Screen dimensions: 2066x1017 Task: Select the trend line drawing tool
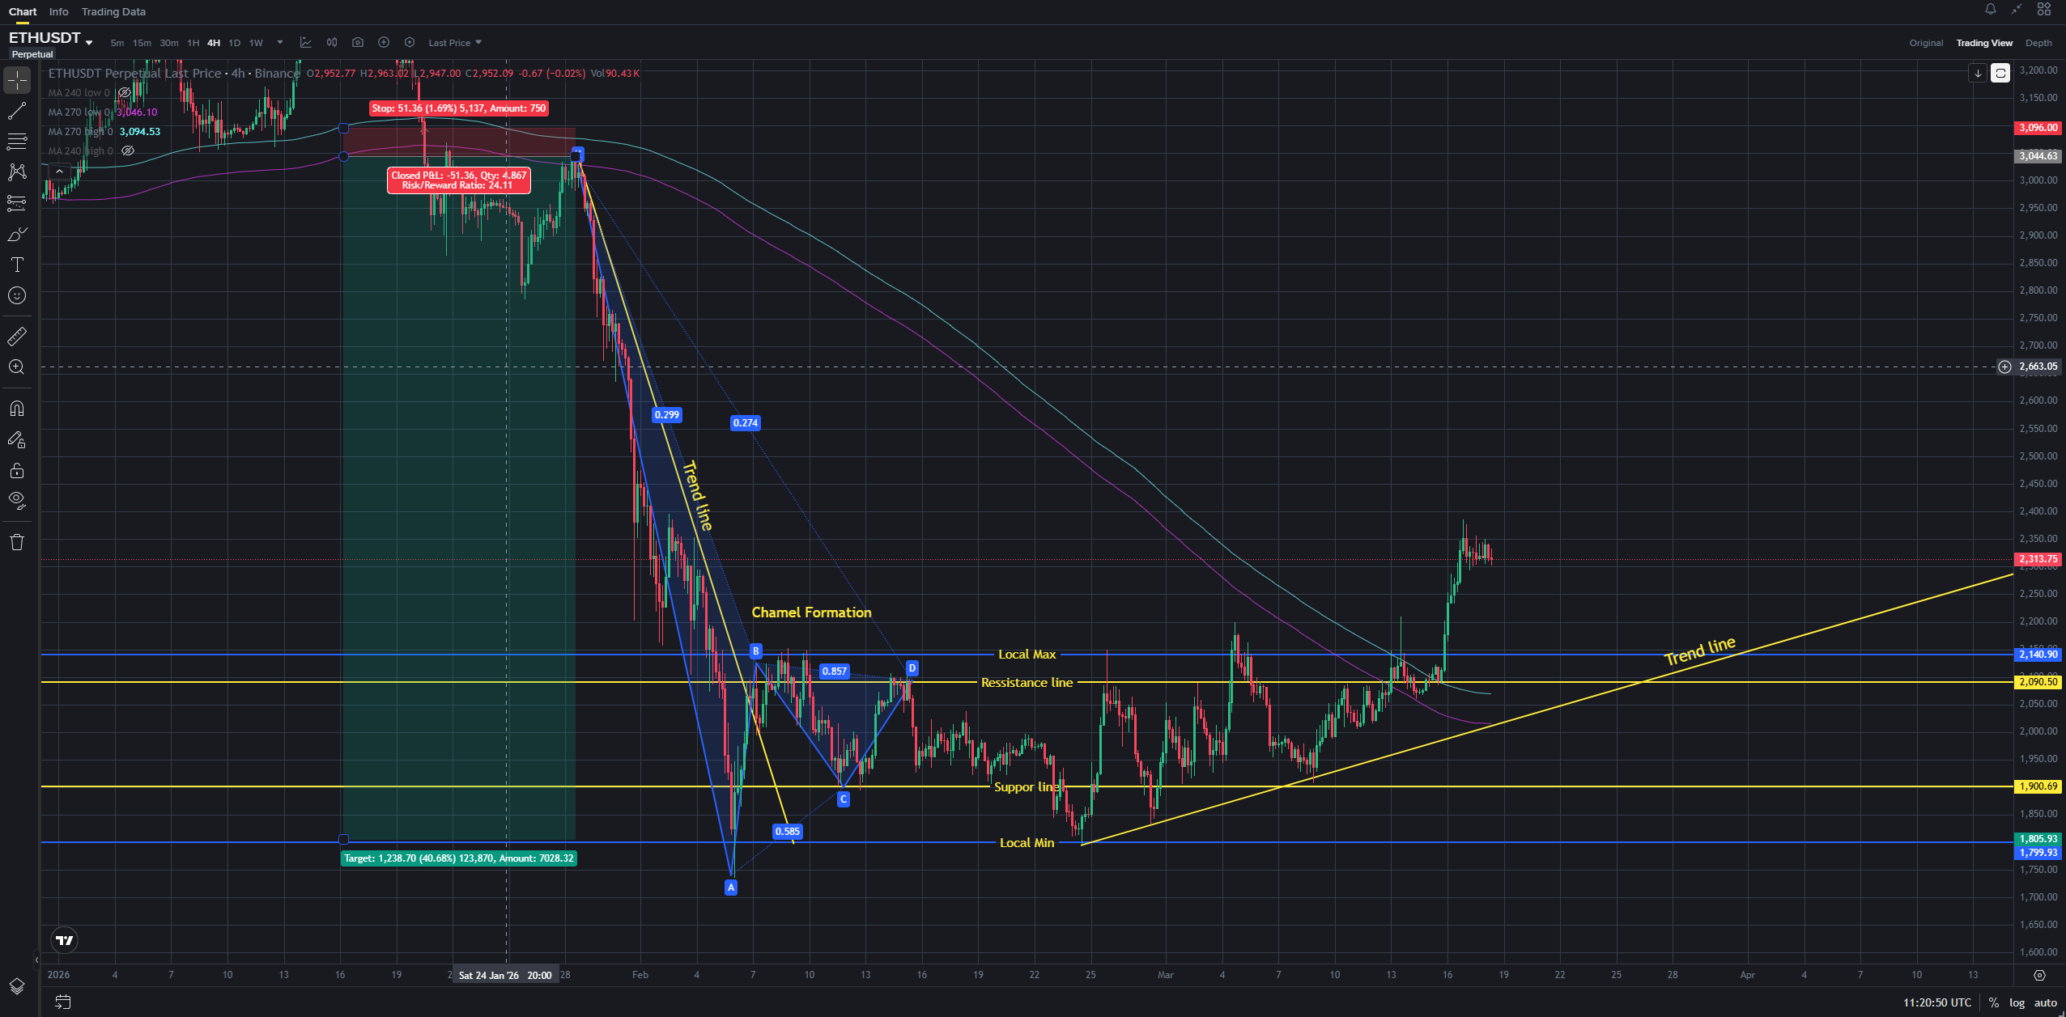tap(17, 111)
